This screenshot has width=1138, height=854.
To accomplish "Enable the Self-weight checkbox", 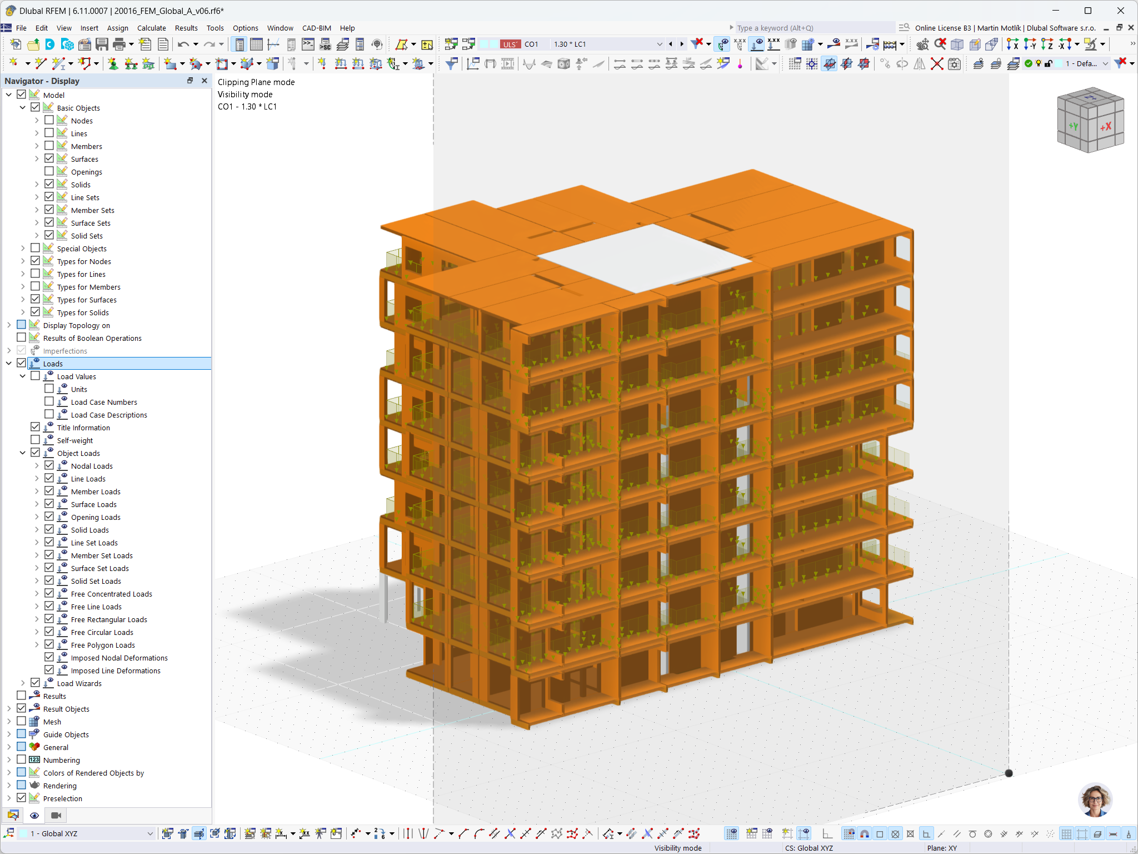I will [x=35, y=440].
